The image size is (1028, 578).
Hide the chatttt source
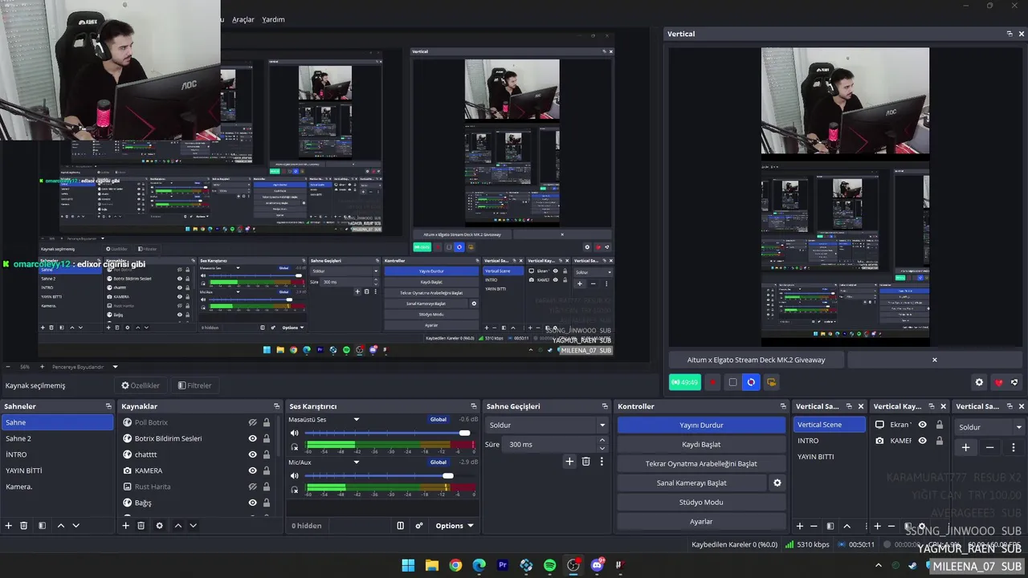coord(252,454)
